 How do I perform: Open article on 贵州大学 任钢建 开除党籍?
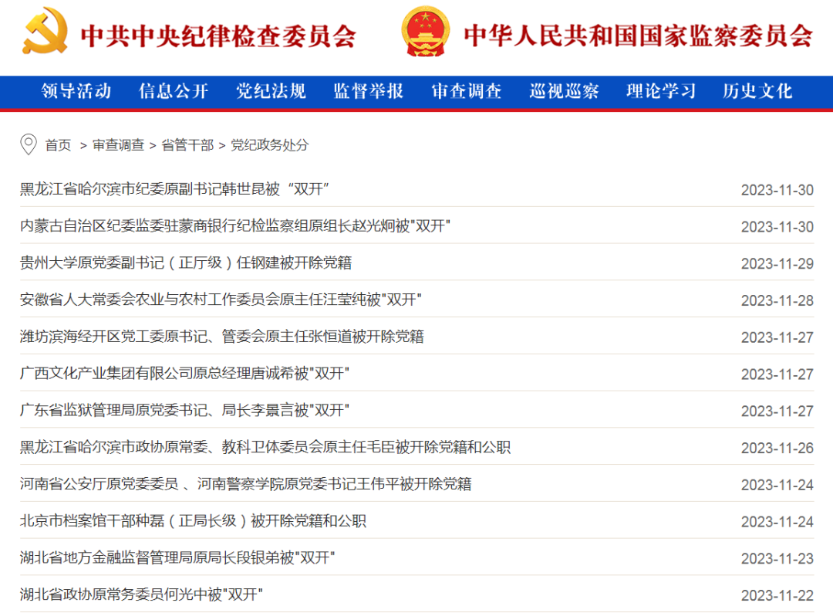point(186,262)
